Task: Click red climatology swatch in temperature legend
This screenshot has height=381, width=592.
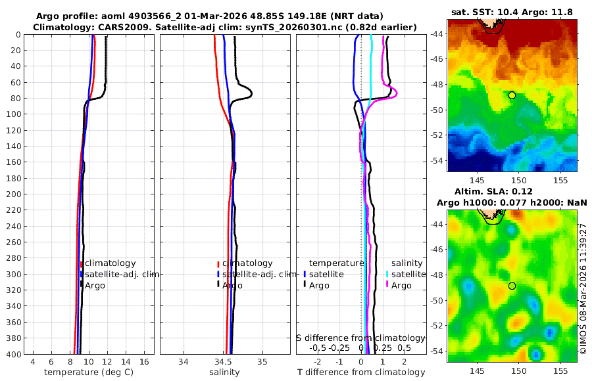Action: click(x=81, y=264)
